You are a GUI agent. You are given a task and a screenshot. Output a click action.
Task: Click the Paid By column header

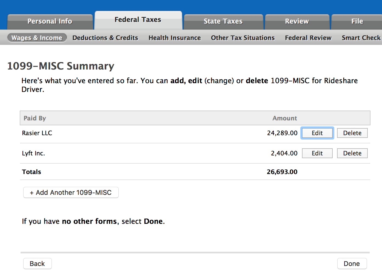[35, 118]
